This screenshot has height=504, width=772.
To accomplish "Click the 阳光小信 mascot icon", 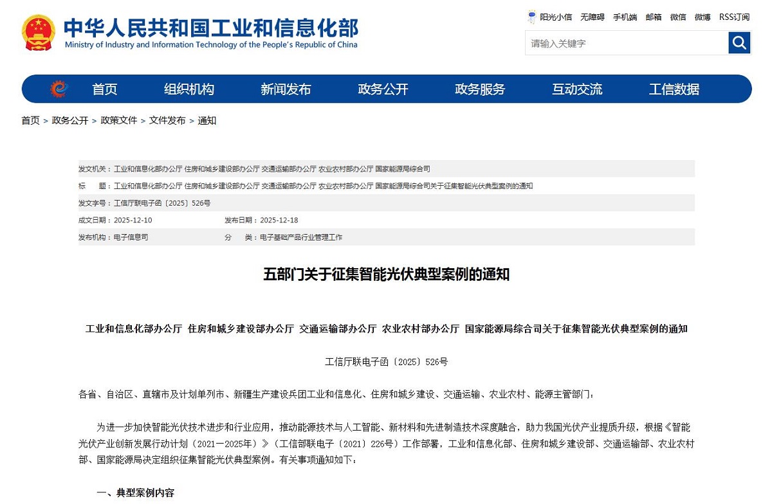I will [x=531, y=16].
